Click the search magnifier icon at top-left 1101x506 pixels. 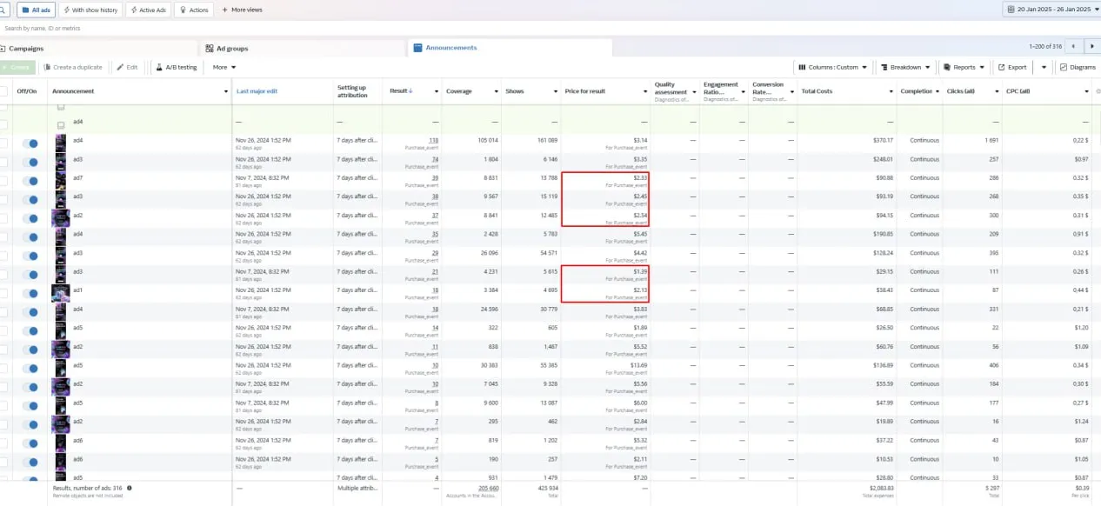3,10
